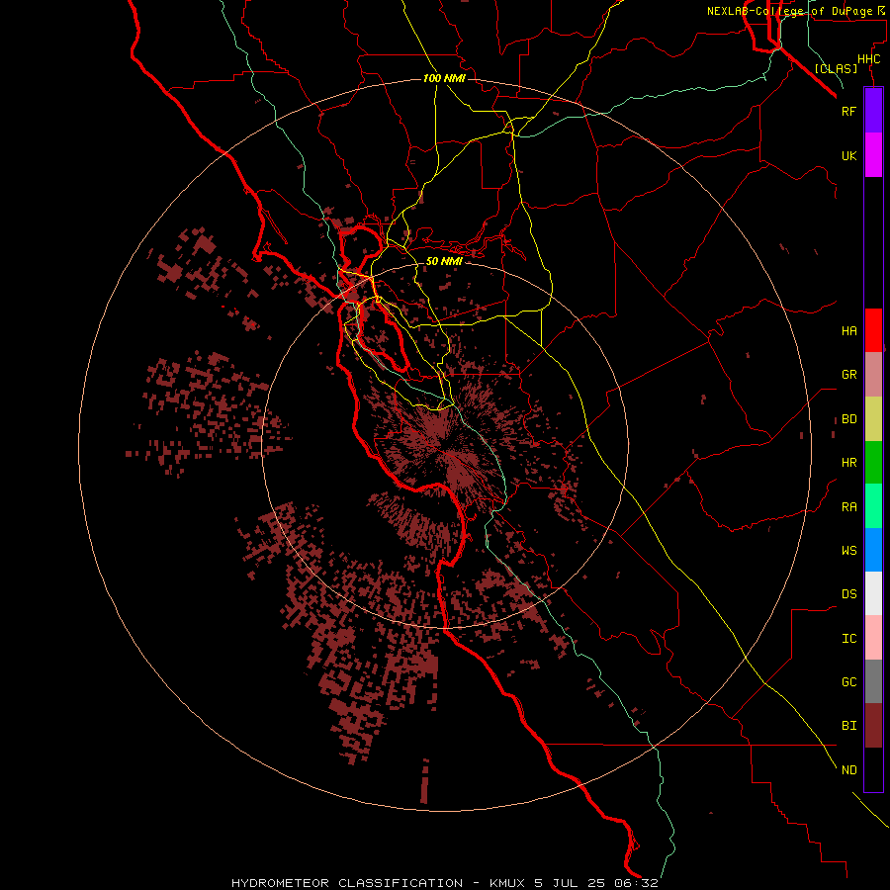890x890 pixels.
Task: Click the brown BI legend color swatch
Action: 873,726
